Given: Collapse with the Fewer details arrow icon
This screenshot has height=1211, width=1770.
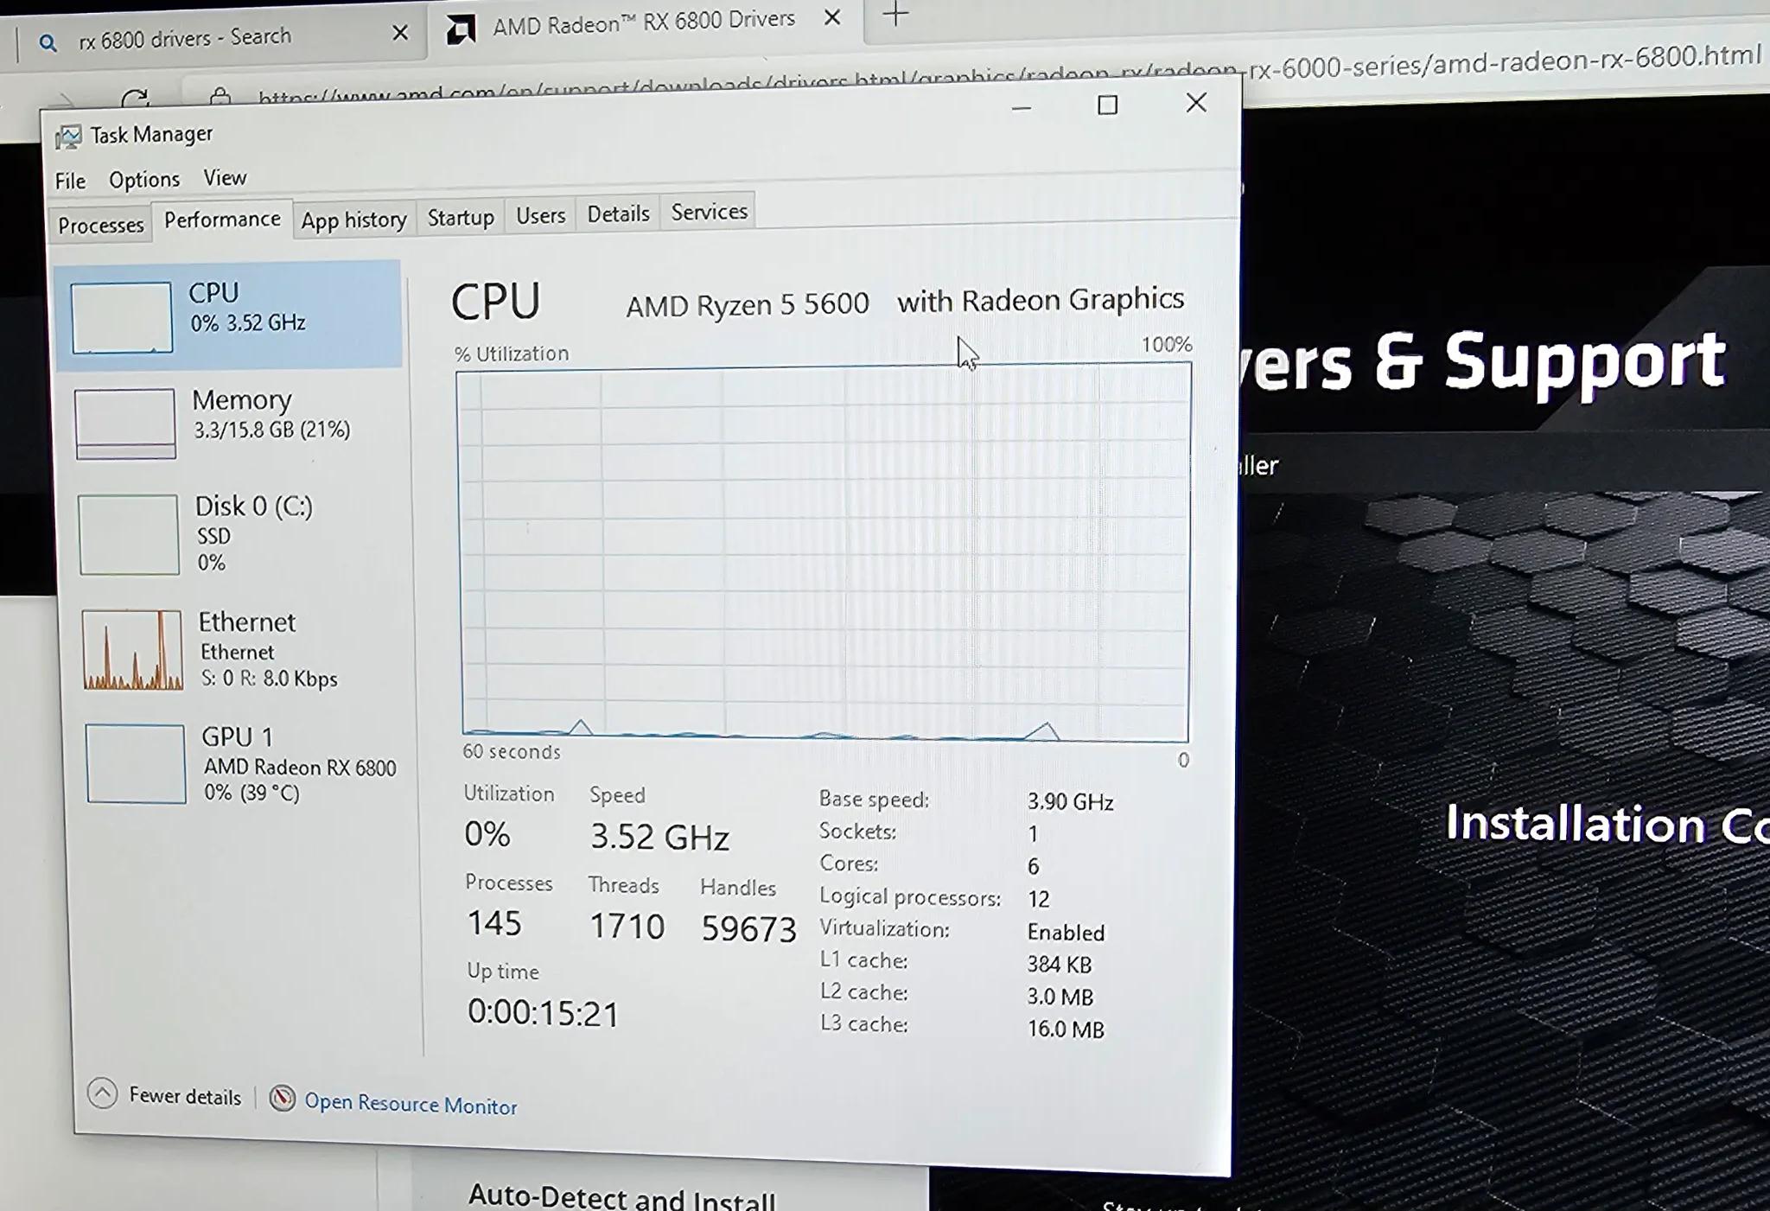Looking at the screenshot, I should coord(102,1093).
